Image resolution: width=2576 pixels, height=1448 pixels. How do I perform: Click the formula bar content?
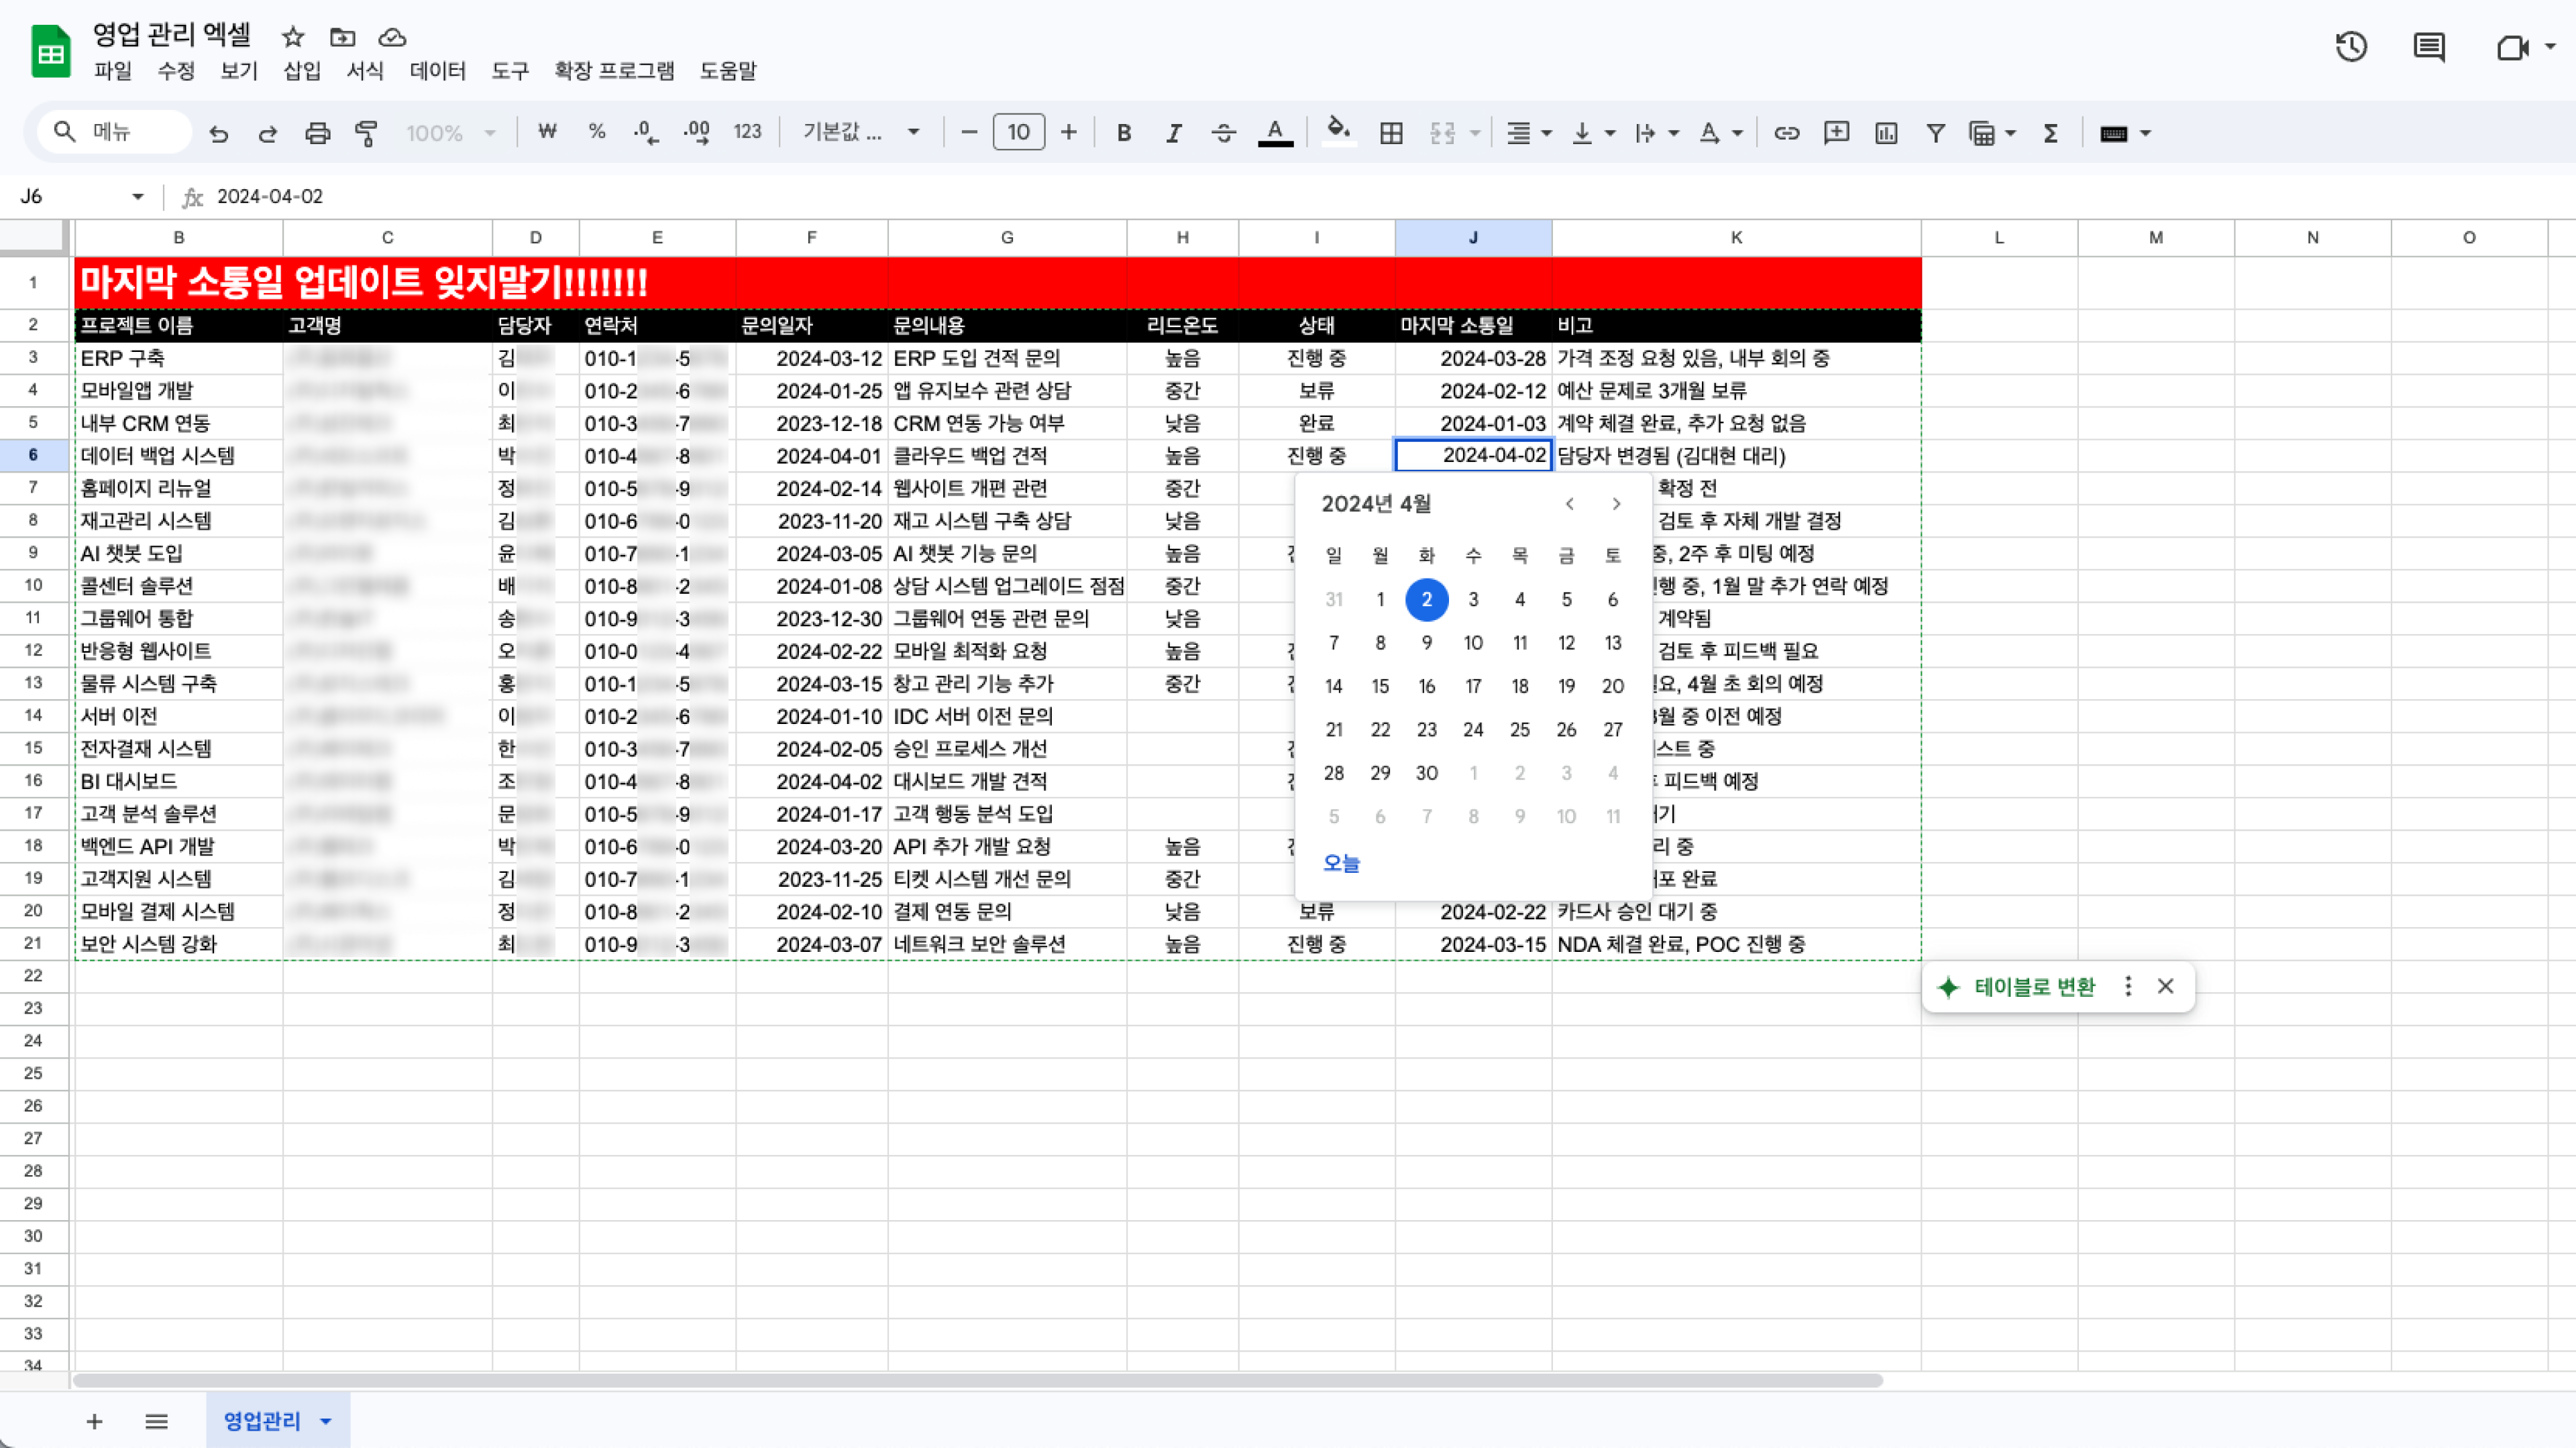point(270,197)
